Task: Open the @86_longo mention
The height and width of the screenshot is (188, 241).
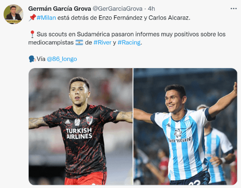Action: pyautogui.click(x=62, y=59)
